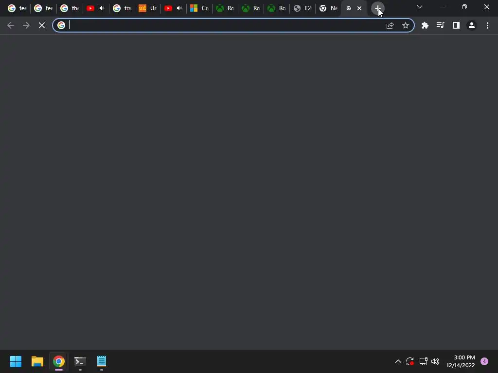Image resolution: width=498 pixels, height=373 pixels.
Task: Click the Chrome taskbar icon
Action: (x=59, y=361)
